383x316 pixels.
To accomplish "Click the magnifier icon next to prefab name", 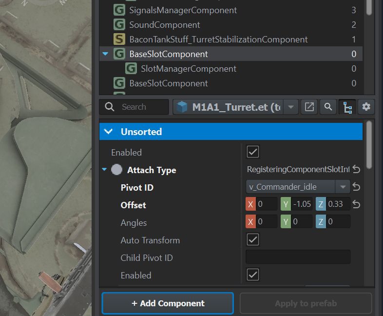I will tap(328, 107).
